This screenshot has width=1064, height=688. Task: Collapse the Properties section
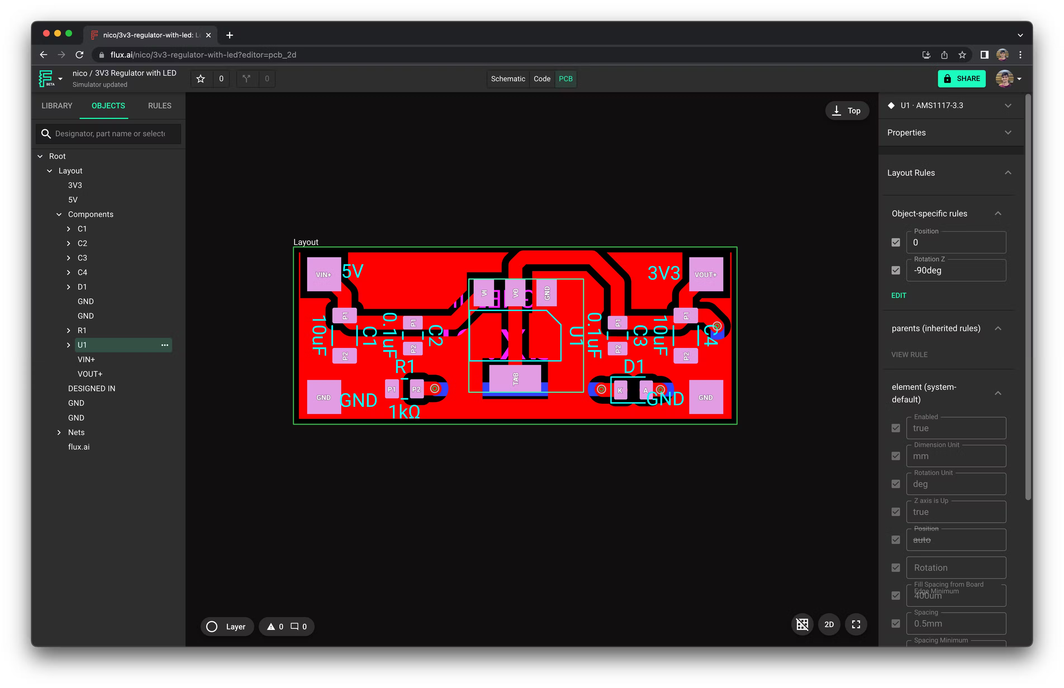pyautogui.click(x=1008, y=132)
